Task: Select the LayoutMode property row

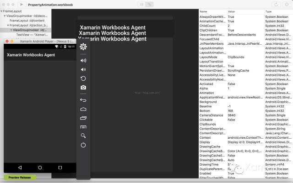Action: tap(246, 57)
